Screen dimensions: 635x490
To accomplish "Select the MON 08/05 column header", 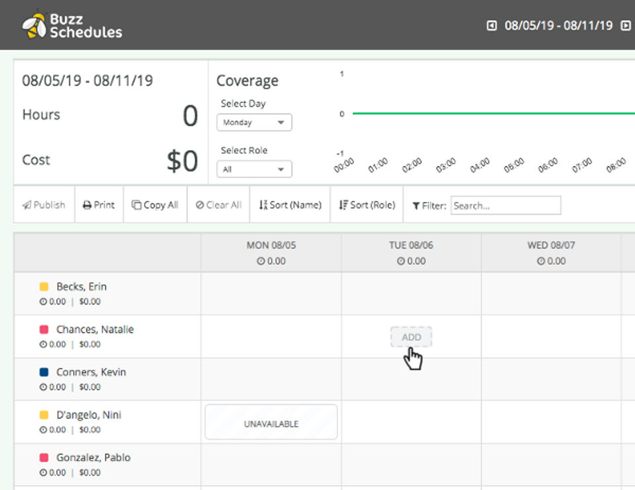I will pos(271,252).
